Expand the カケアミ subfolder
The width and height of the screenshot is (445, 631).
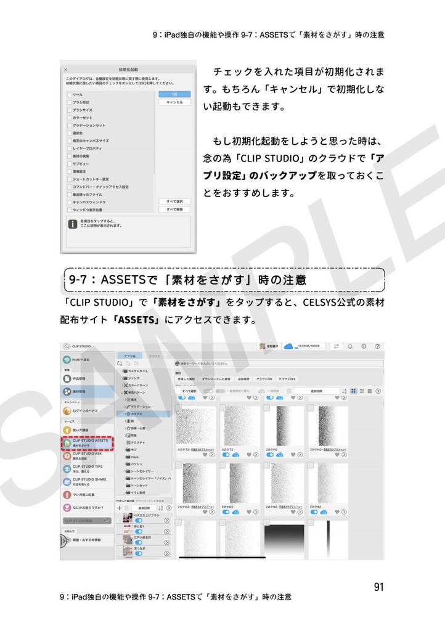tap(125, 413)
